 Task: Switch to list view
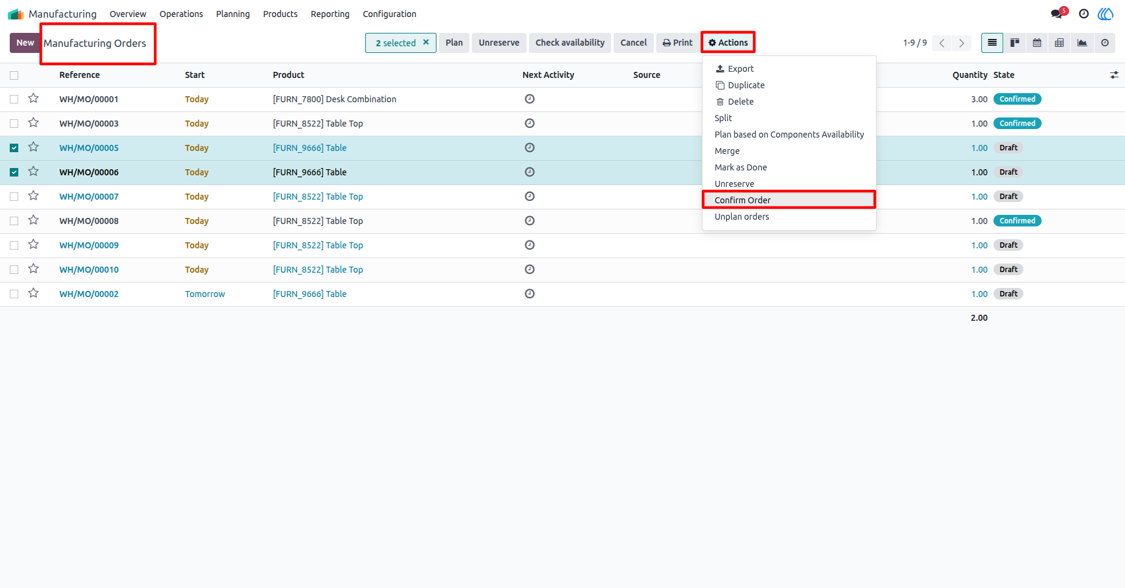[x=992, y=43]
